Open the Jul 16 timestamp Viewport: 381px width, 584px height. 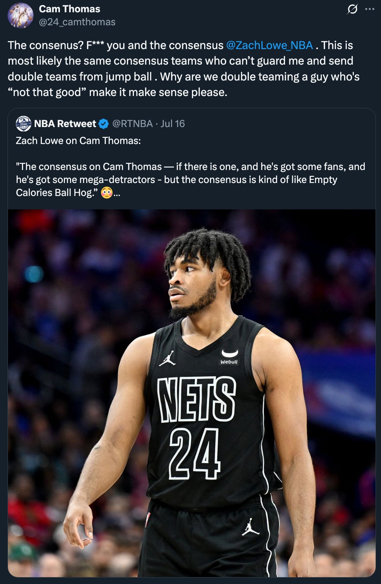(x=173, y=124)
